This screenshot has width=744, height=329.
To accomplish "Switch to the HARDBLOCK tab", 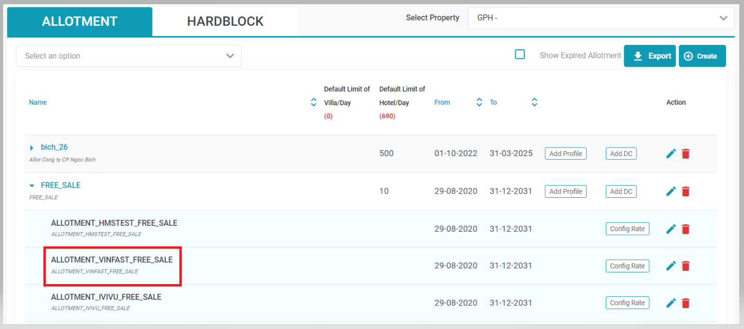I will click(225, 22).
